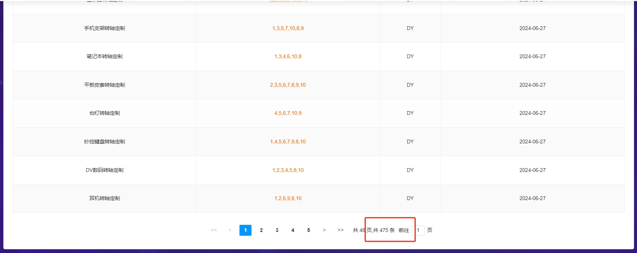
Task: Switch to page 5
Action: click(309, 230)
